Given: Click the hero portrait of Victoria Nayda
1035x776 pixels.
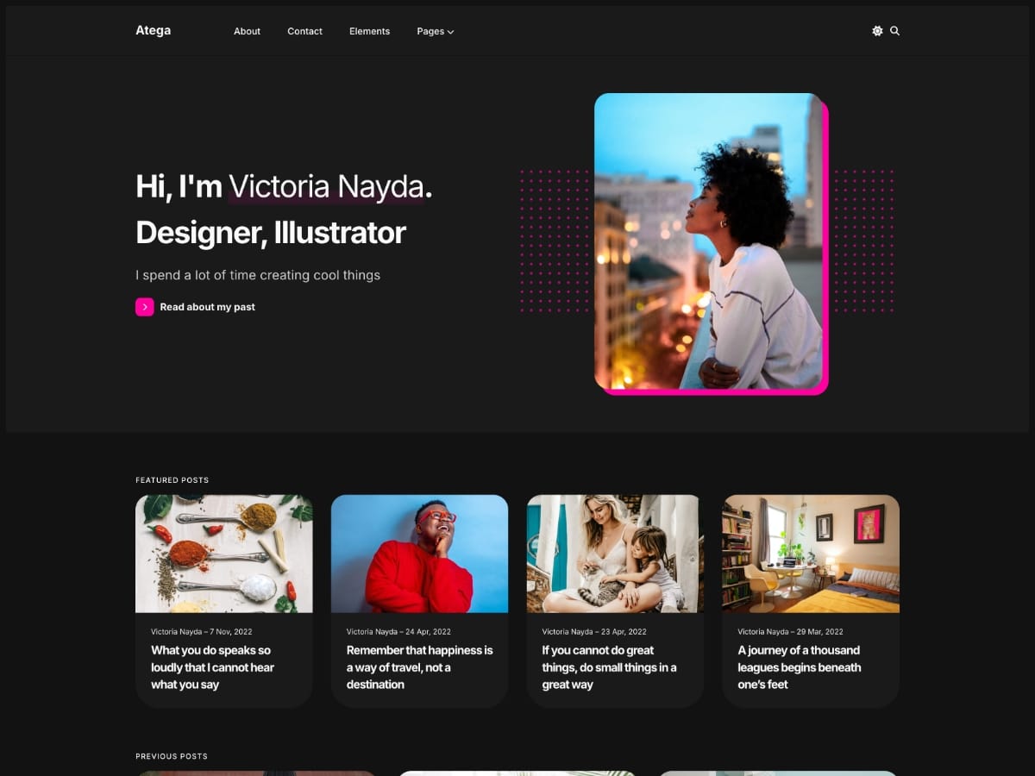Looking at the screenshot, I should (x=708, y=241).
